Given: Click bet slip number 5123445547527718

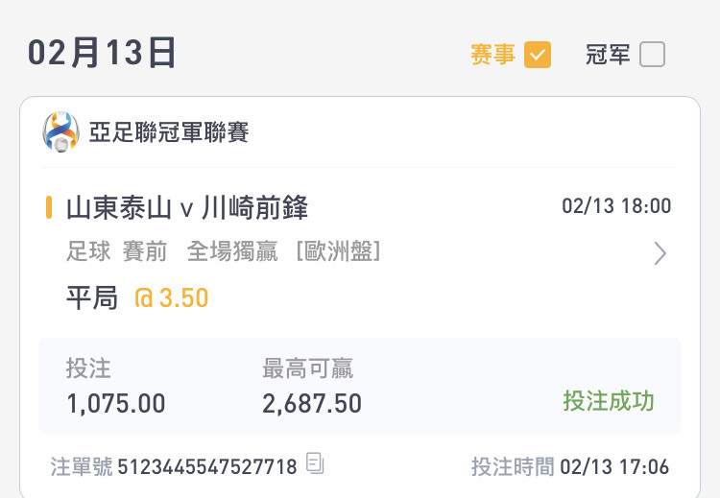Looking at the screenshot, I should [x=207, y=466].
